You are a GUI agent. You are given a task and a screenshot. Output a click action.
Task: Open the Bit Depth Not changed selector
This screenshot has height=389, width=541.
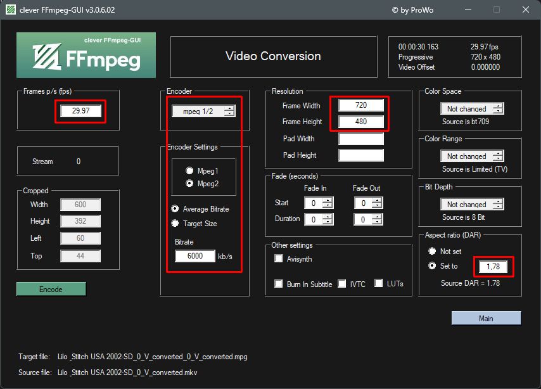coord(472,205)
